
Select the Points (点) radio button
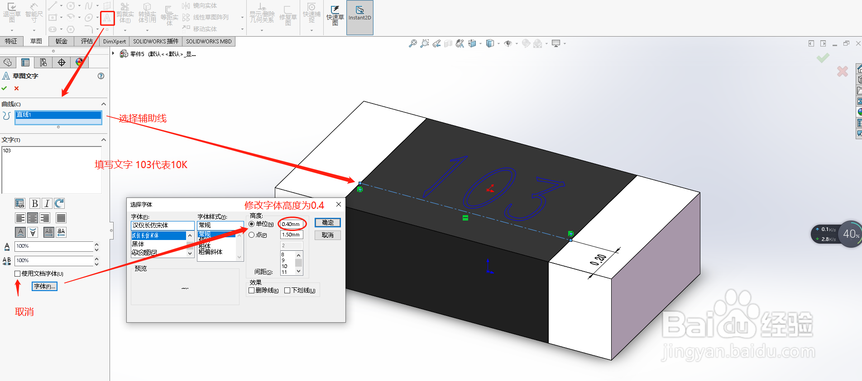(x=252, y=235)
